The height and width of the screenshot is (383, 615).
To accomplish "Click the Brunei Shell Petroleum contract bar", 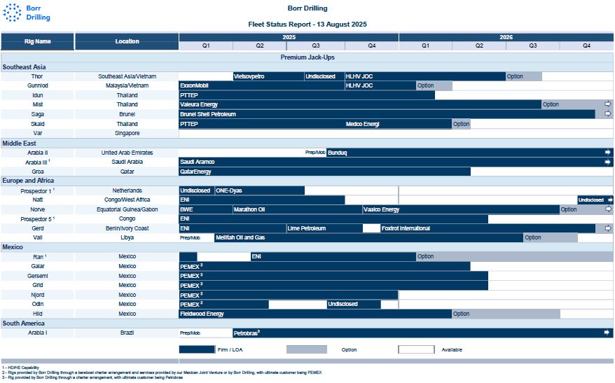I will 387,114.
